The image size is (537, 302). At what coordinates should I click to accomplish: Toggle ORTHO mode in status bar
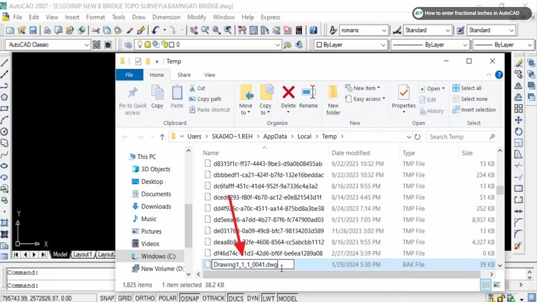point(145,298)
